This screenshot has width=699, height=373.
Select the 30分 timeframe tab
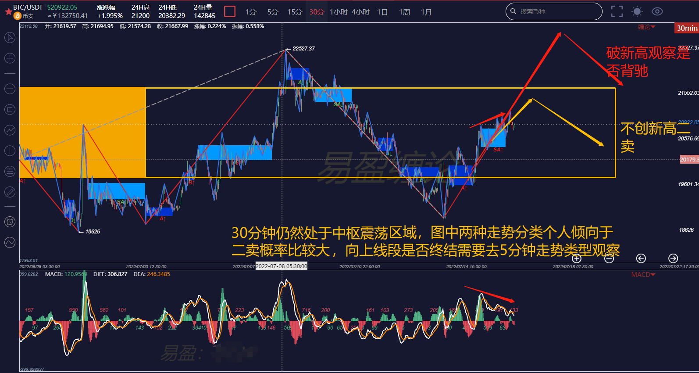click(317, 12)
